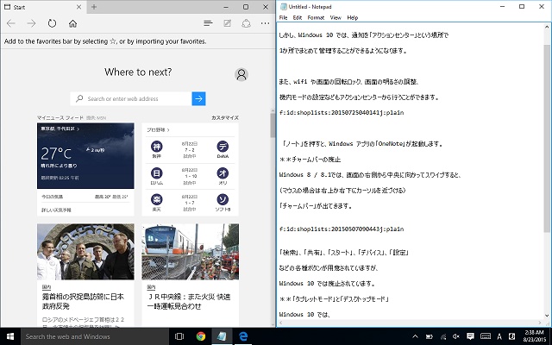Click the 神 team icon

tap(156, 146)
